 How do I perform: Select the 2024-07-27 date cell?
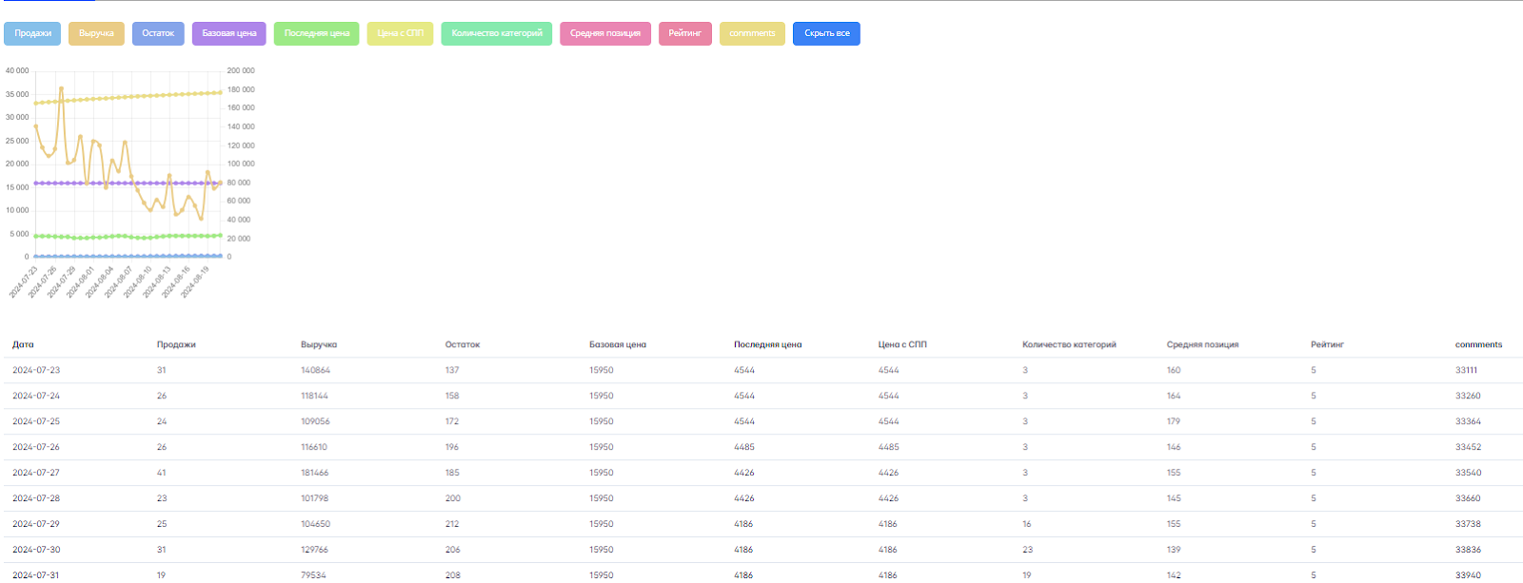36,473
